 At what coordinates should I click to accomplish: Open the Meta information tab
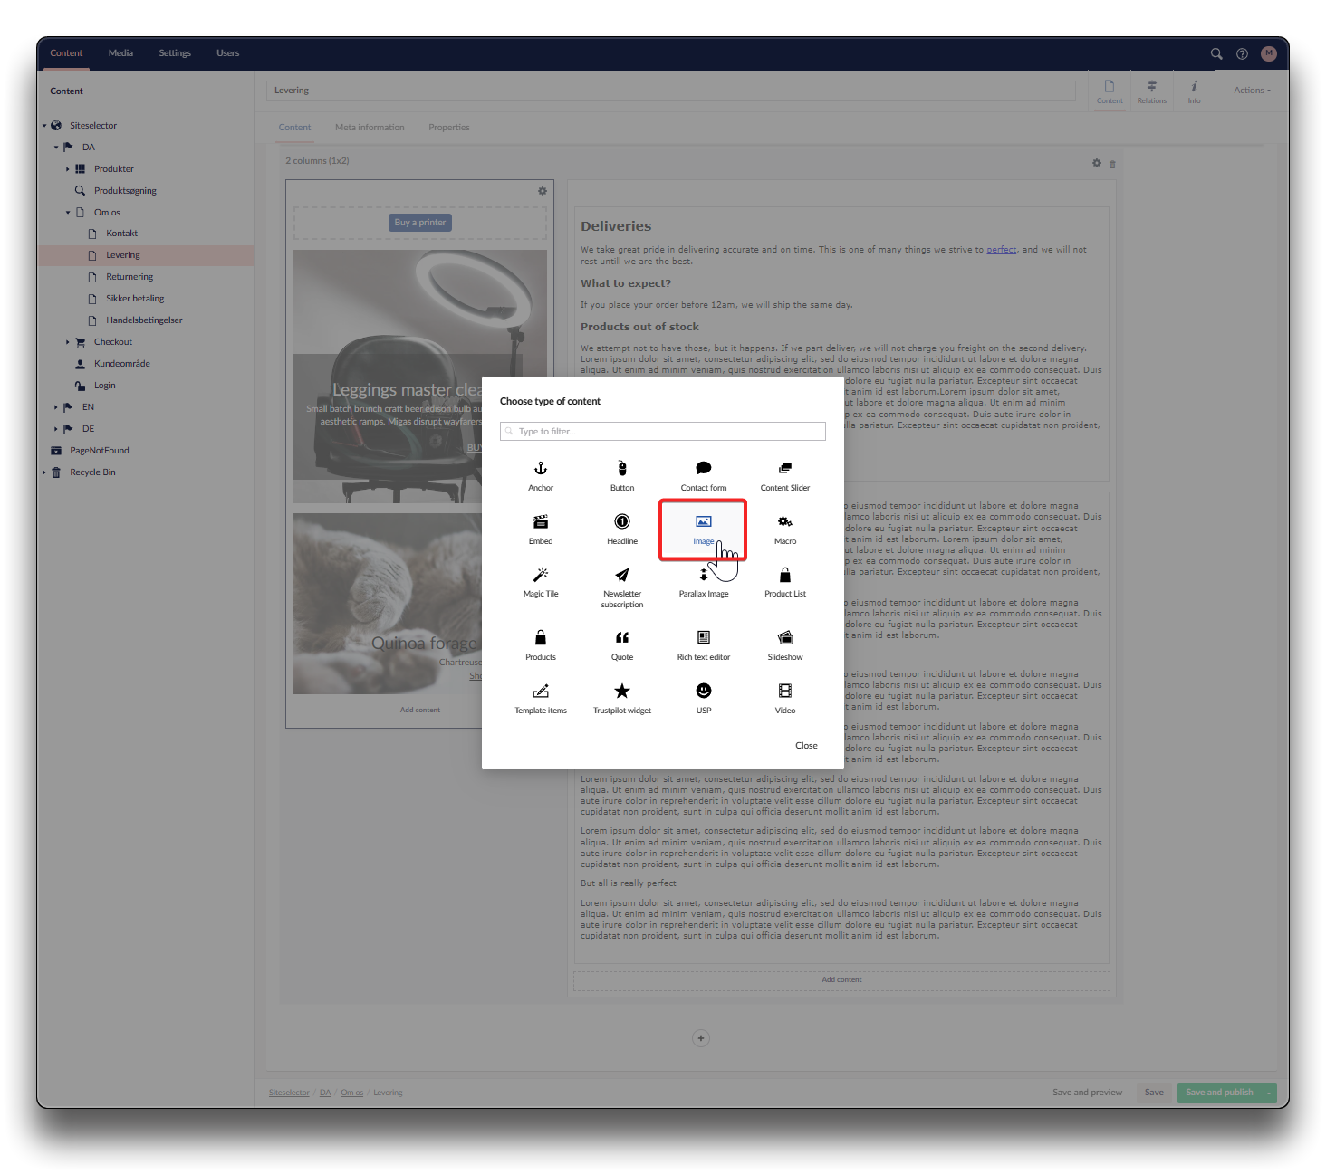click(370, 128)
